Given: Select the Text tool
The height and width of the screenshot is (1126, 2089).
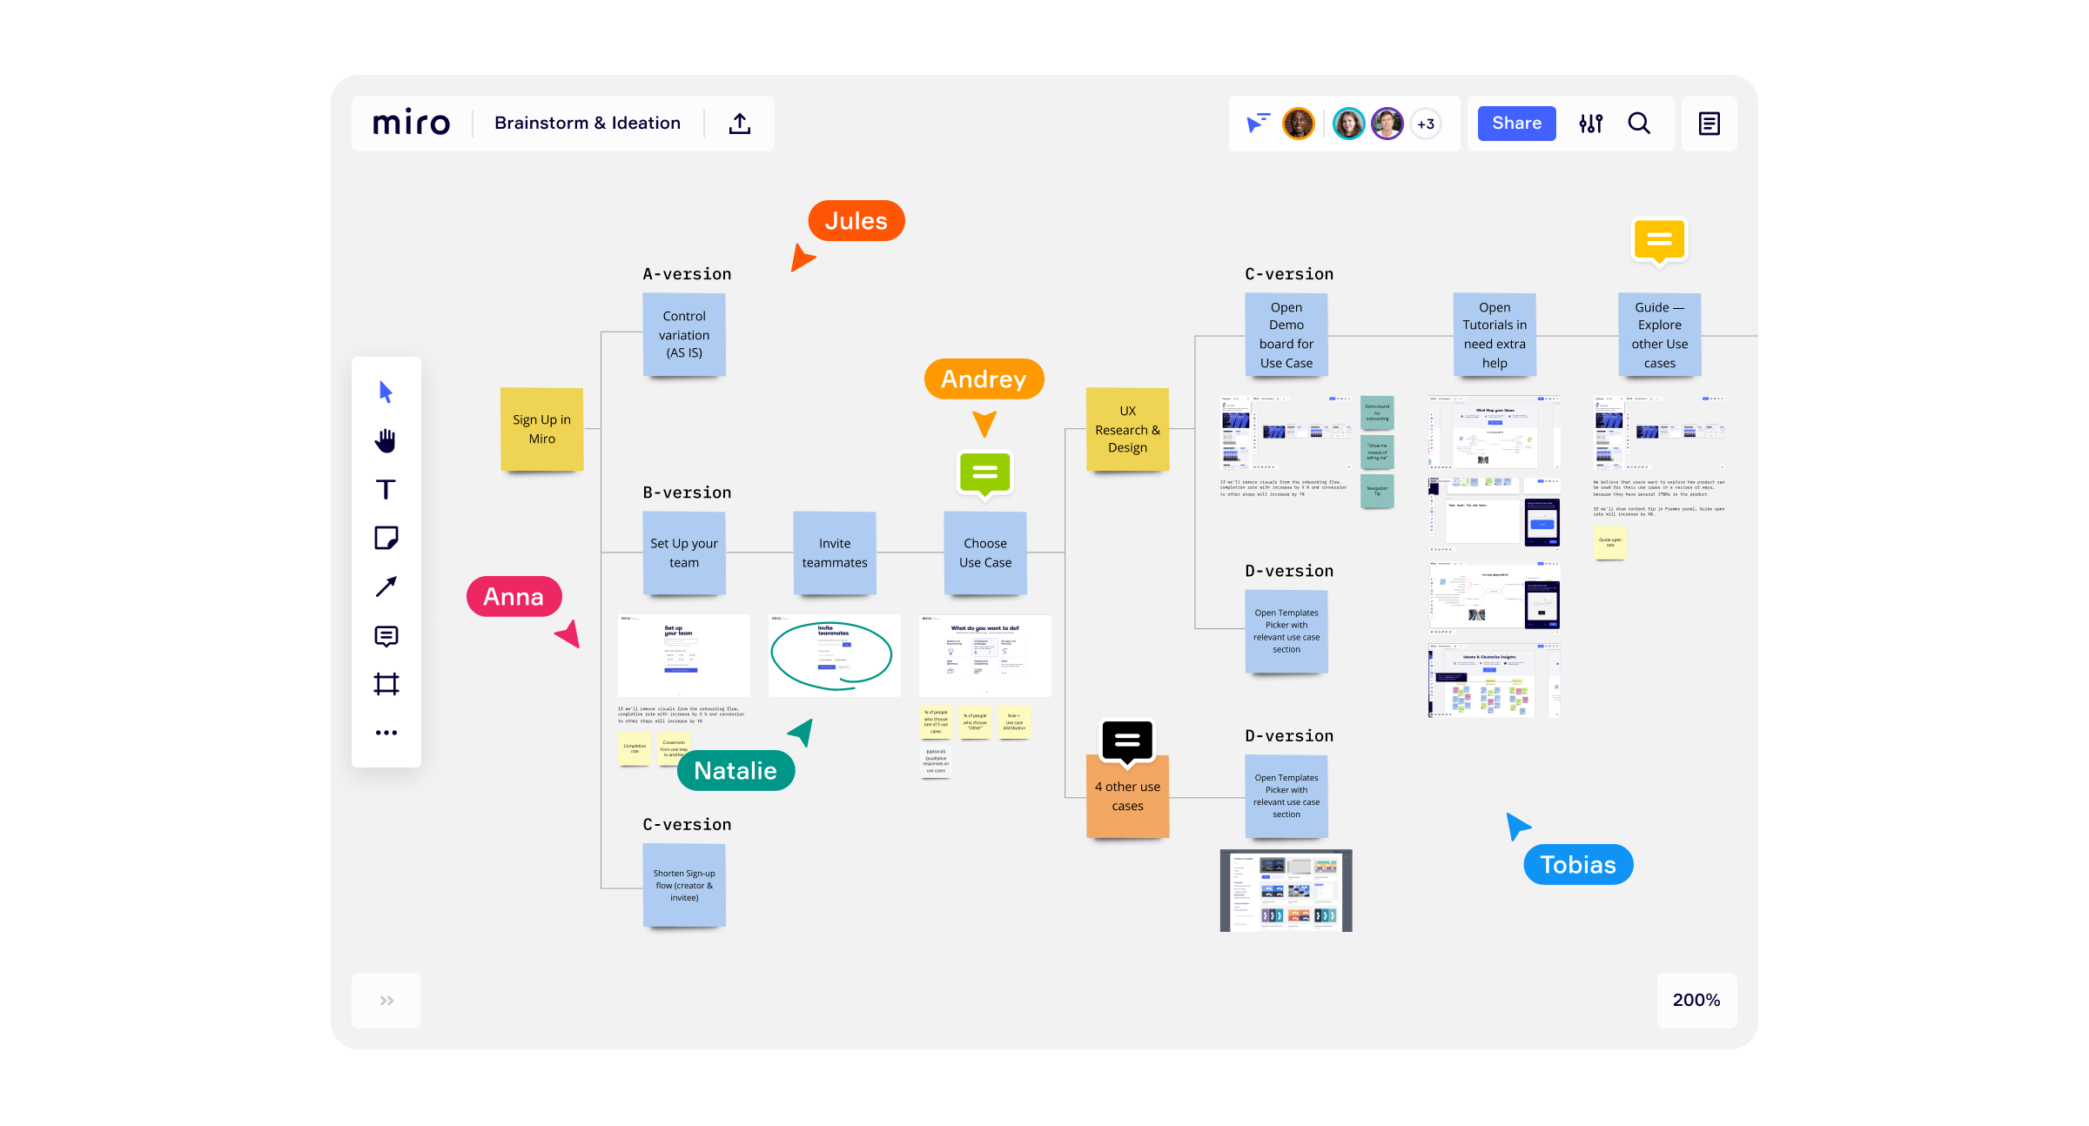Looking at the screenshot, I should click(x=386, y=490).
